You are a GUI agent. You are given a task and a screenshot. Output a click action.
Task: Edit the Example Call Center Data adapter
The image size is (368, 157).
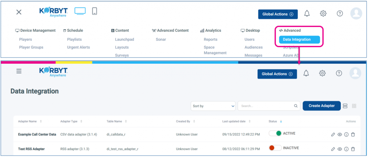coord(333,134)
